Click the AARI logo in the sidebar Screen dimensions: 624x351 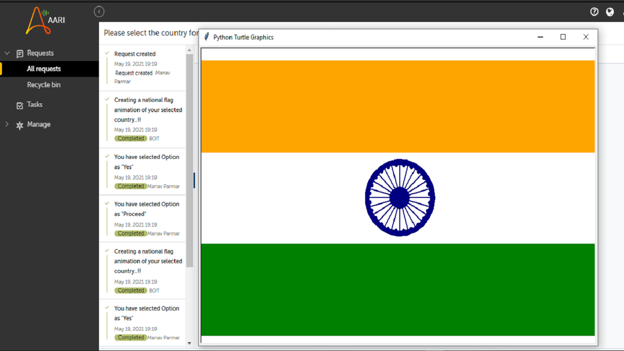(45, 20)
